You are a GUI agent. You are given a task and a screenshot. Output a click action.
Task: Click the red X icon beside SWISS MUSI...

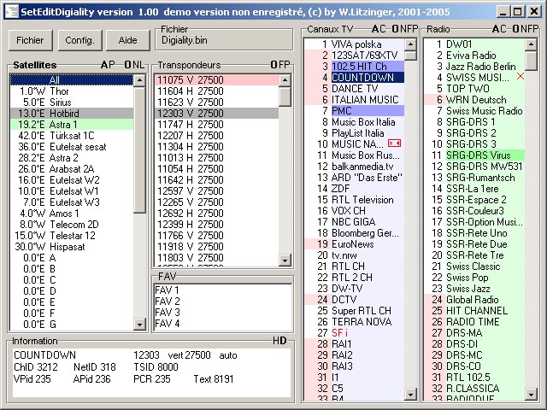(x=521, y=77)
